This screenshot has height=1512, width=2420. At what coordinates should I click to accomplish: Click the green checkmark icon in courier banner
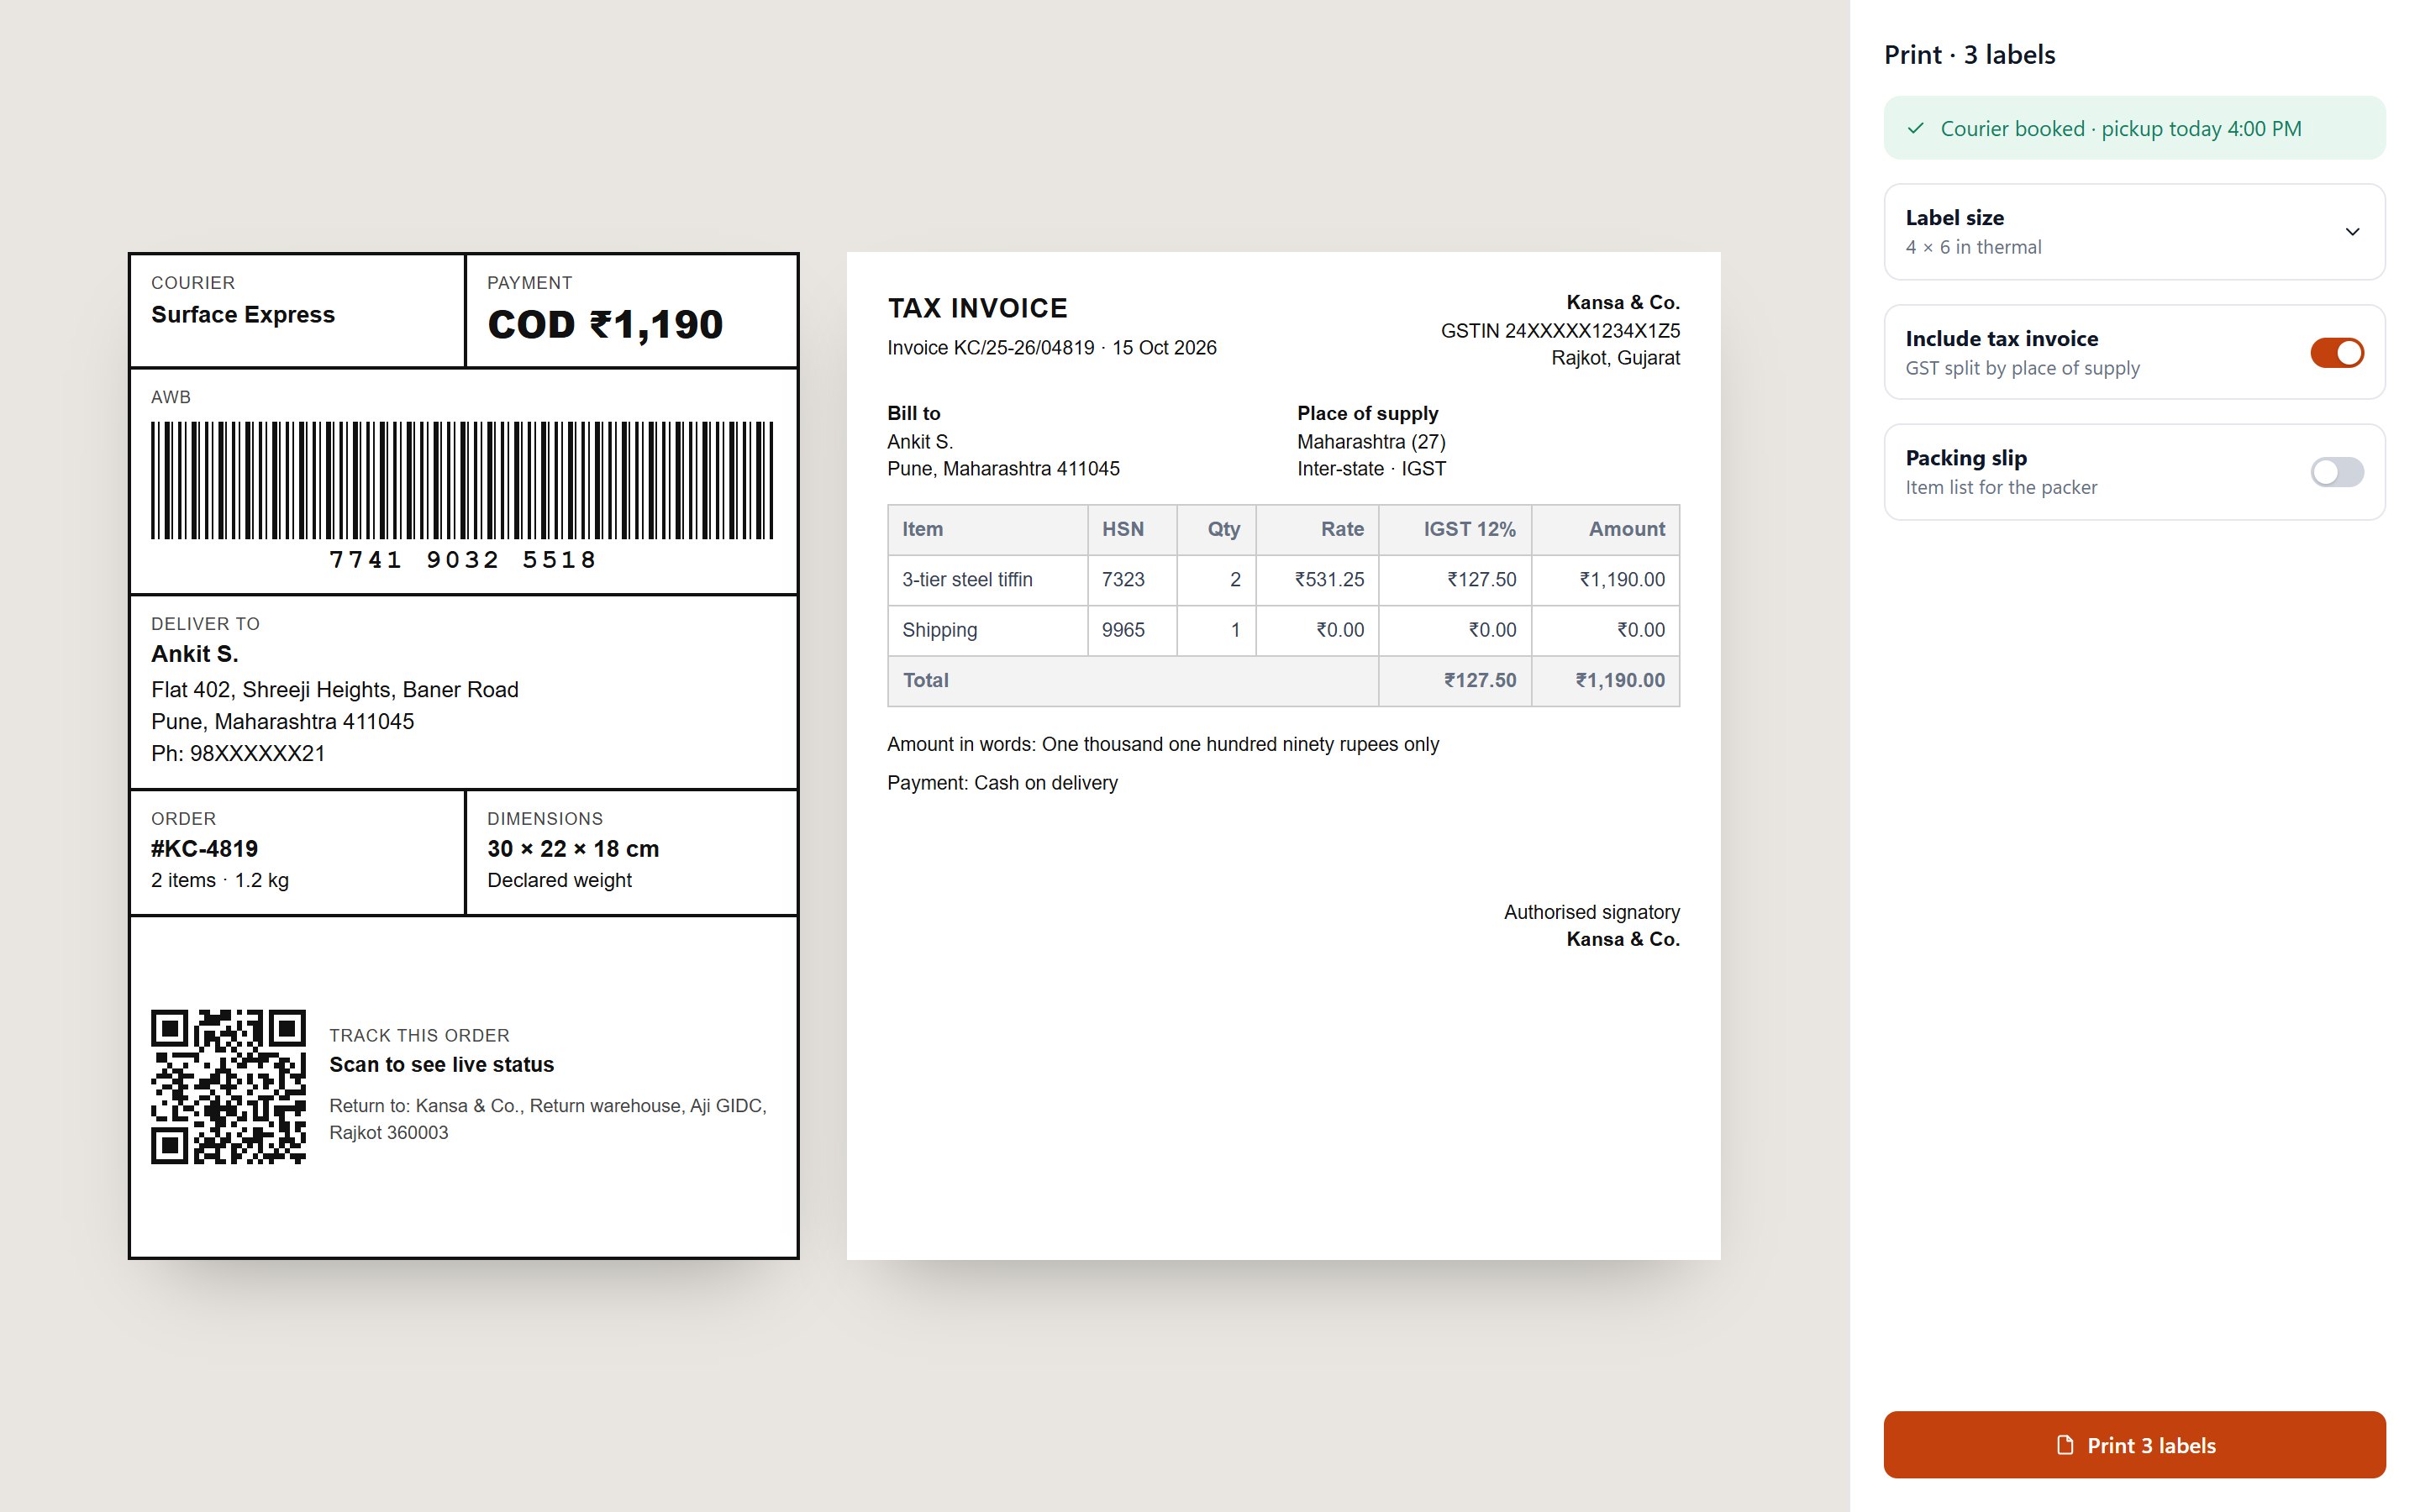pos(1915,128)
